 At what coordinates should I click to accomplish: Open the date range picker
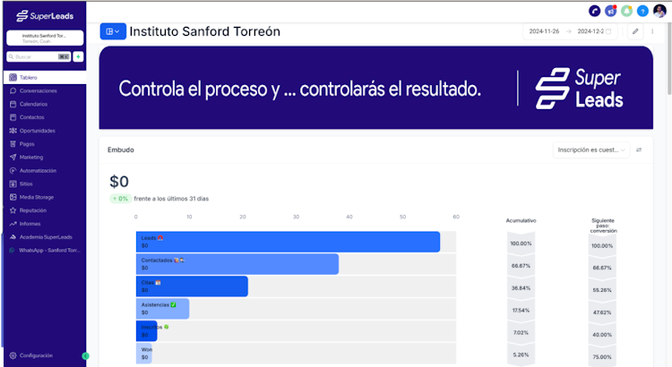(x=568, y=31)
